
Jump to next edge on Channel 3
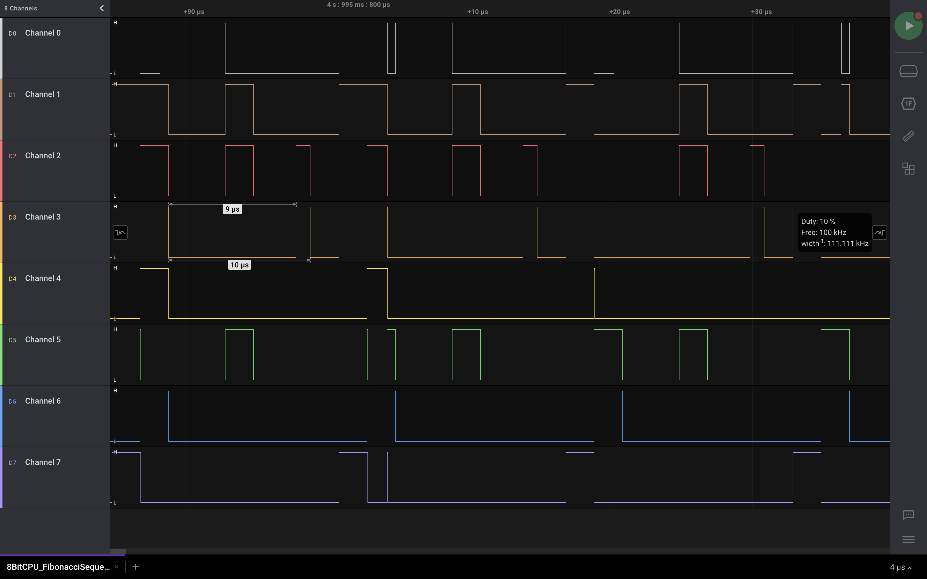[x=879, y=232]
